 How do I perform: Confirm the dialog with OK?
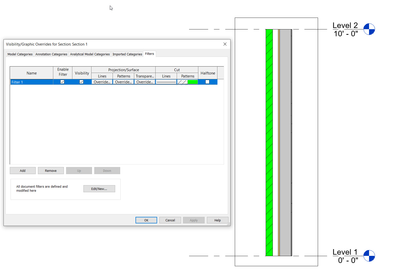pyautogui.click(x=146, y=220)
